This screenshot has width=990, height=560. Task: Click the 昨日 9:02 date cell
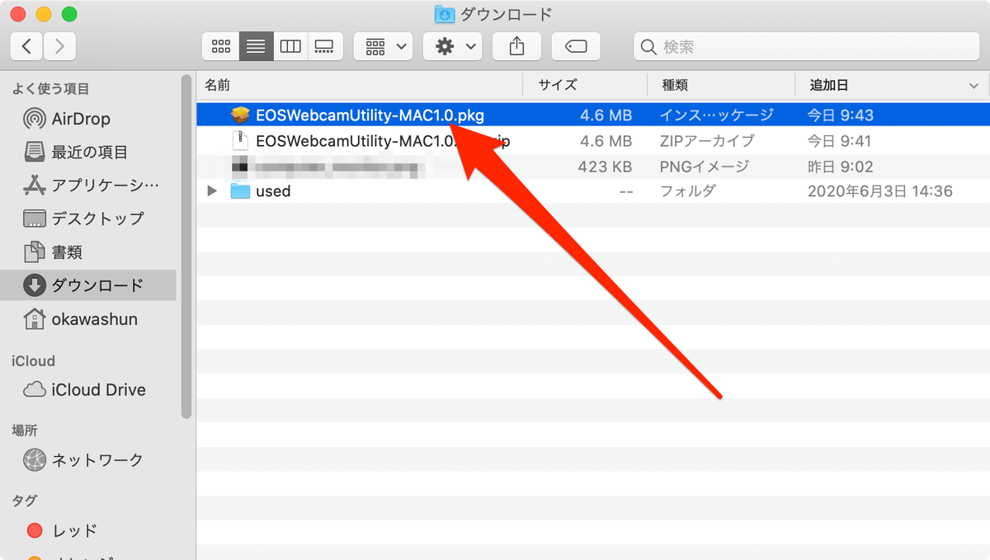click(x=840, y=166)
